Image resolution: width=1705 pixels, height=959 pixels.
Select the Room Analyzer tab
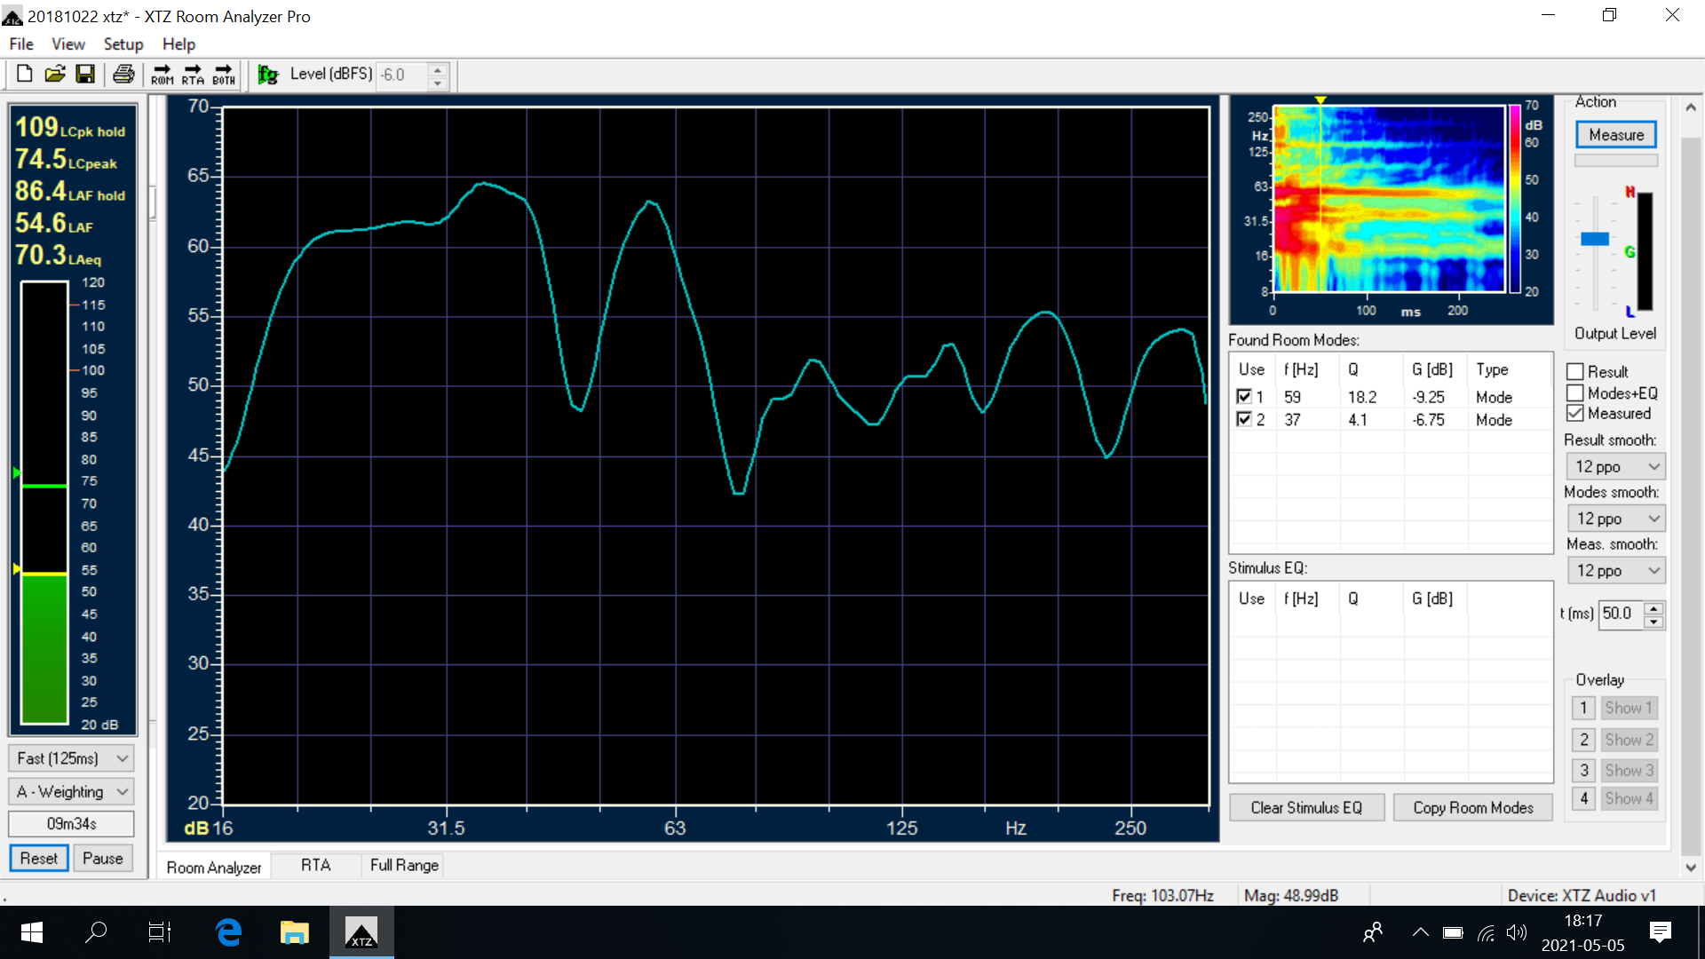pos(214,868)
